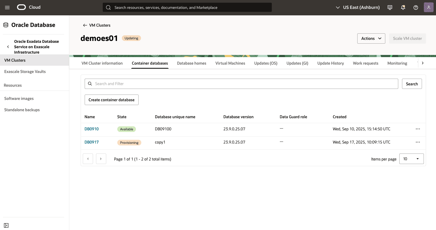Collapse the sidebar panel icon
This screenshot has width=436, height=230.
pyautogui.click(x=6, y=225)
